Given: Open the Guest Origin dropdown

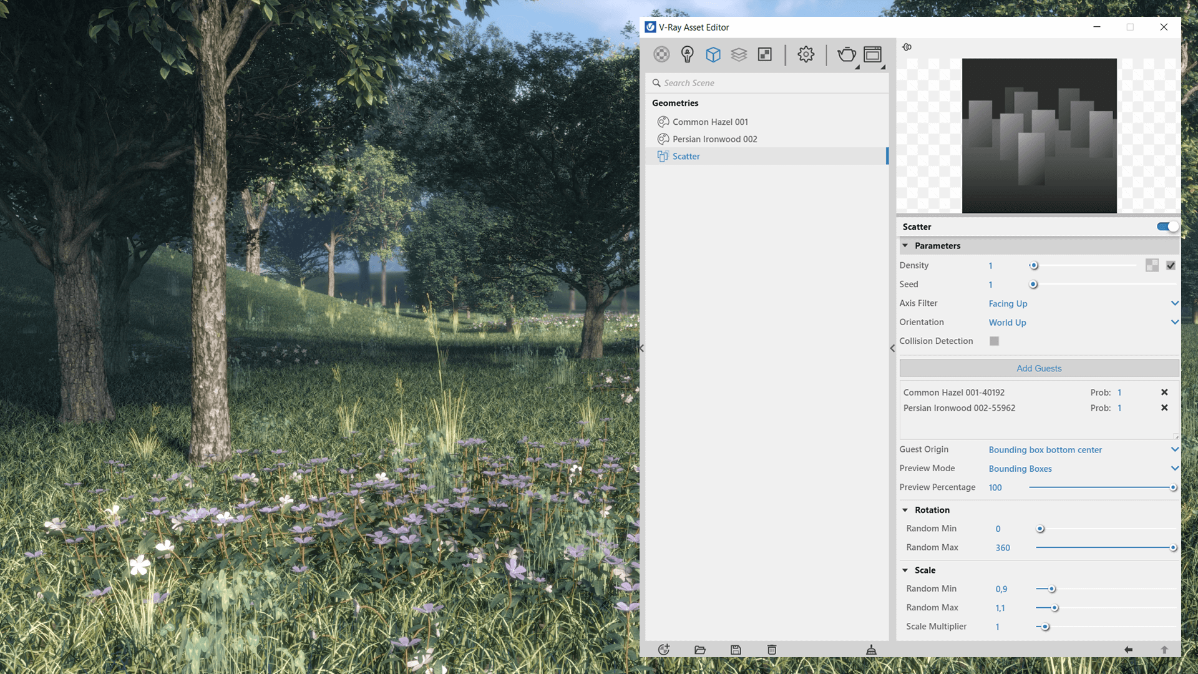Looking at the screenshot, I should tap(1083, 449).
